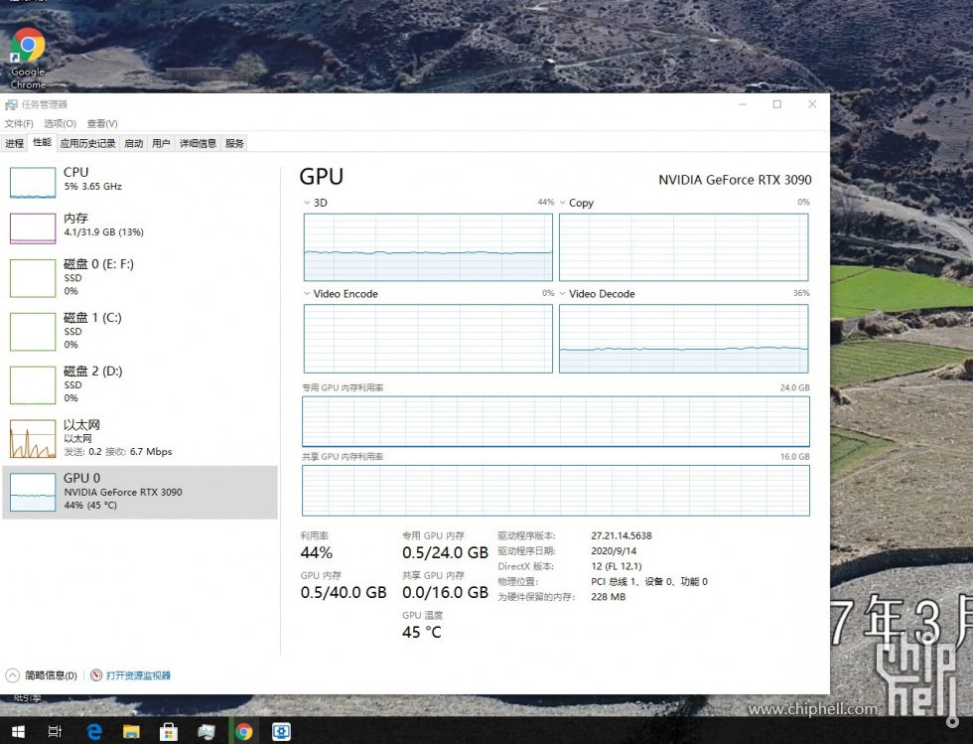Open the 选项(O) menu
The image size is (973, 744).
click(61, 123)
